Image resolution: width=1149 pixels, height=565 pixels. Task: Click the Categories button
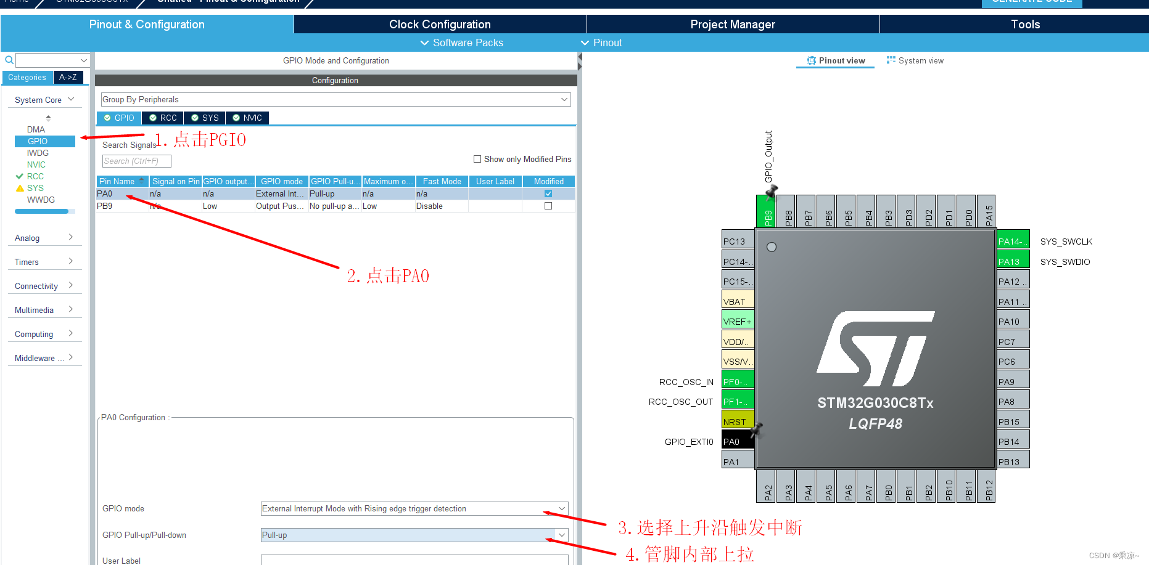(27, 77)
